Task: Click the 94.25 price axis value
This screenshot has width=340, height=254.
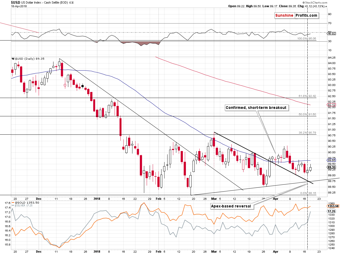Action: point(331,58)
